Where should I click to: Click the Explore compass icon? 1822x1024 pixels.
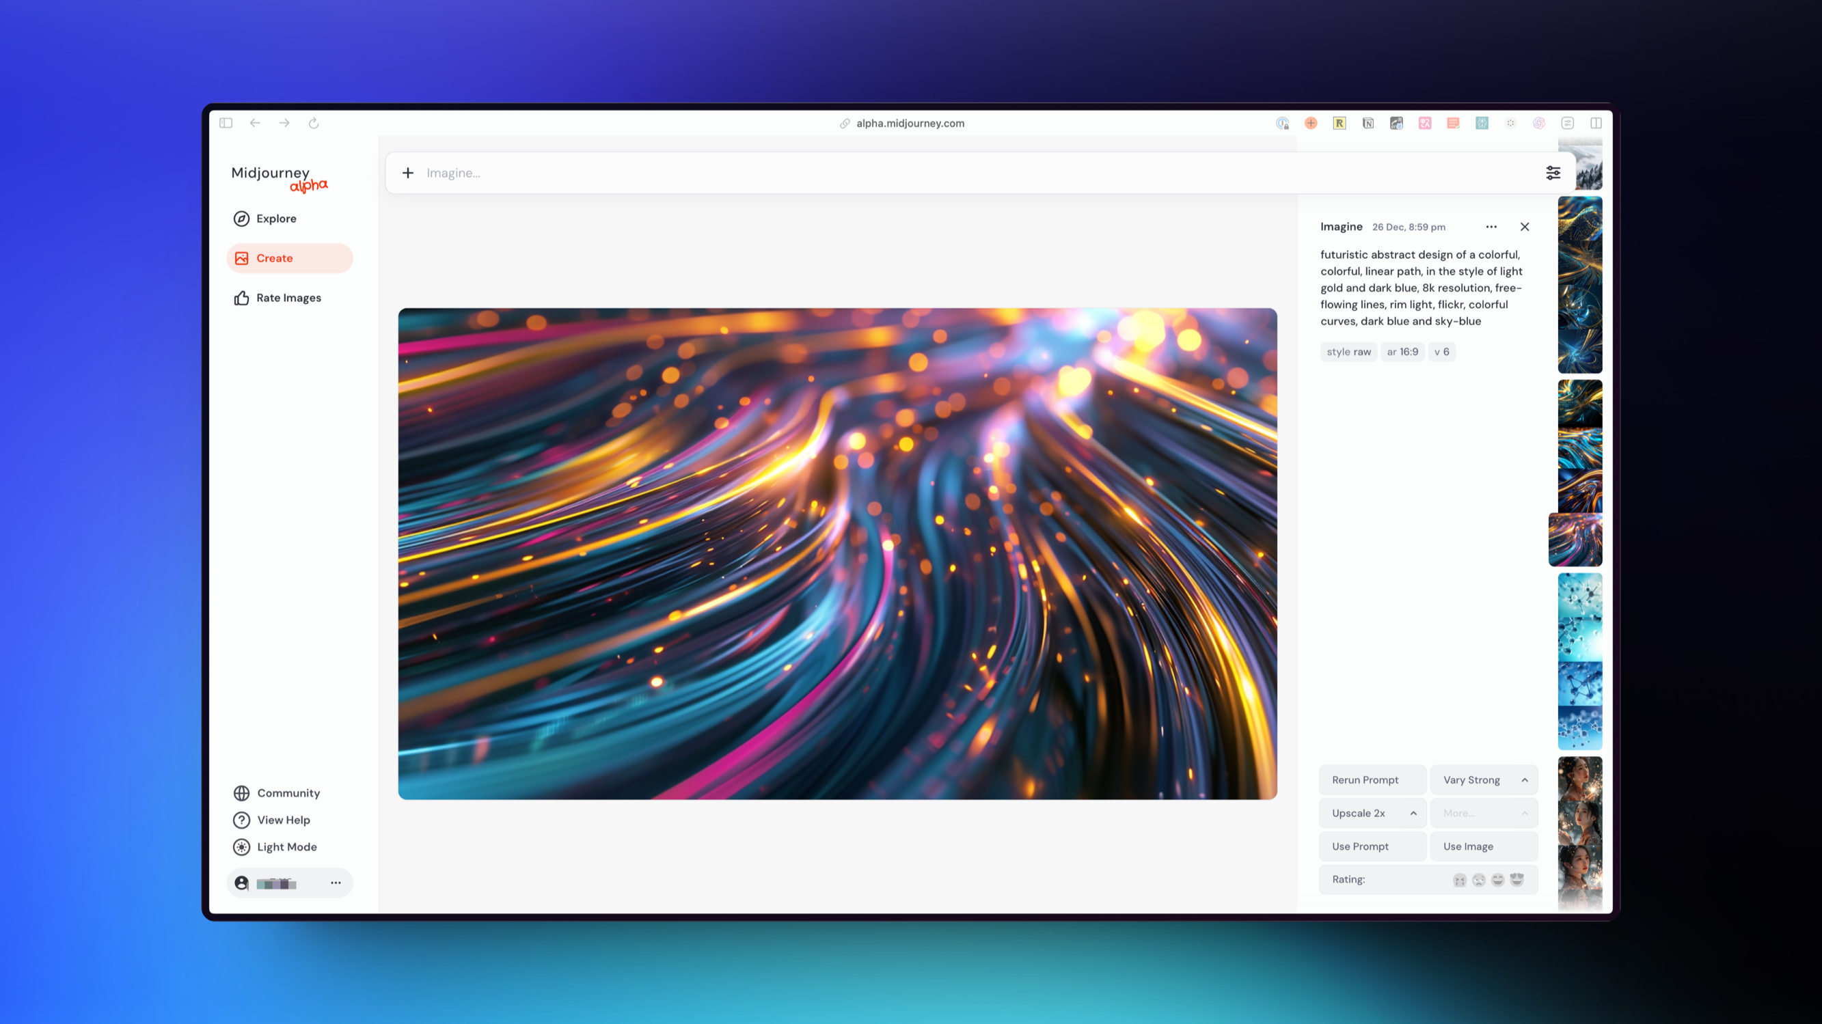241,219
